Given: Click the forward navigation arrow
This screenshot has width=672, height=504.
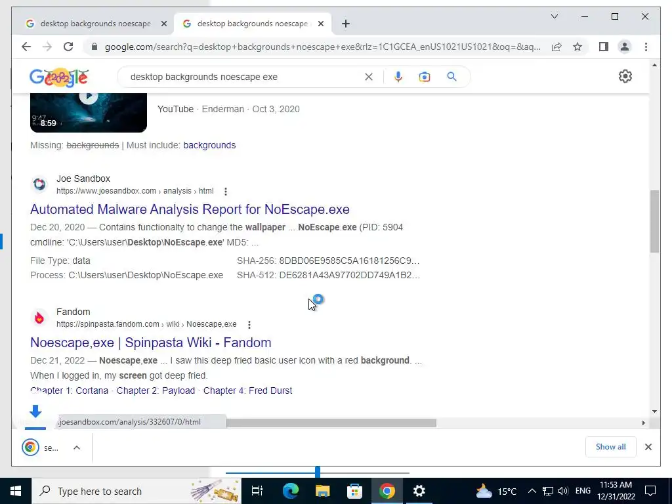Looking at the screenshot, I should 47,47.
